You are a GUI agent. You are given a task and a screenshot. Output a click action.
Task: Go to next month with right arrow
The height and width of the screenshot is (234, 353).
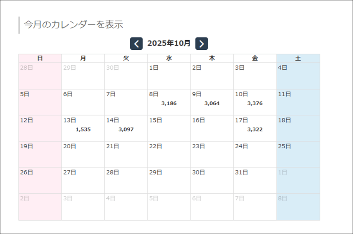[x=202, y=44]
